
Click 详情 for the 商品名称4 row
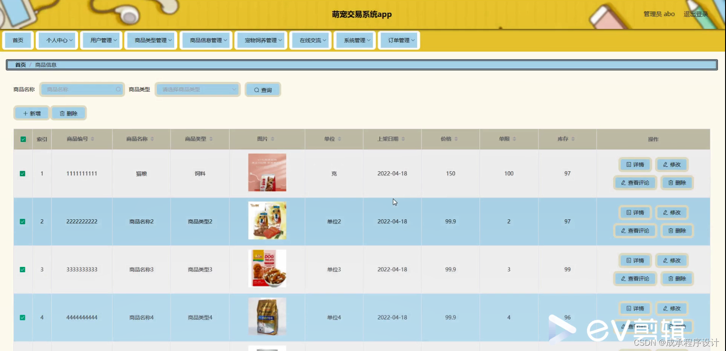click(636, 309)
